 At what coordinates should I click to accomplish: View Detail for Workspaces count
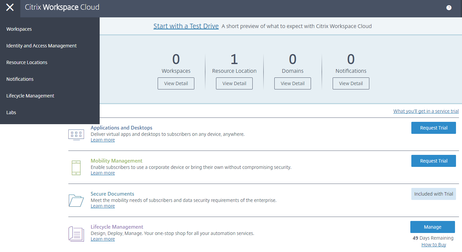click(x=176, y=83)
